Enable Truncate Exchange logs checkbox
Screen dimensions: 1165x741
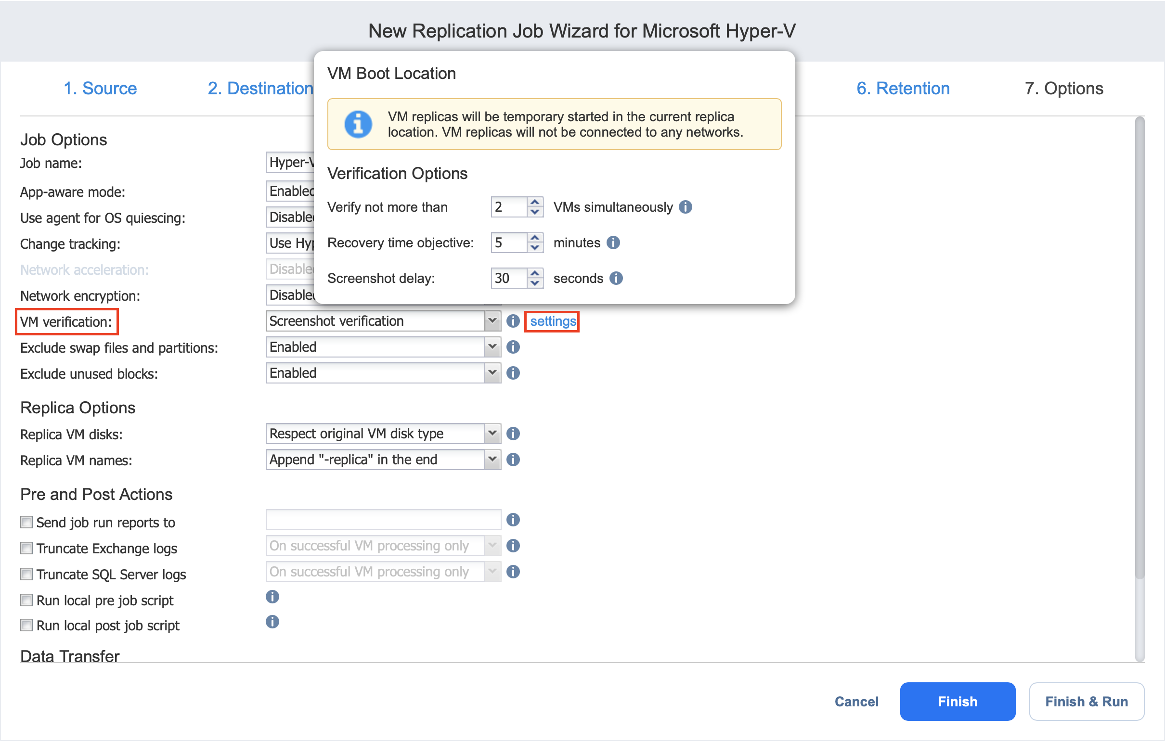pos(26,548)
